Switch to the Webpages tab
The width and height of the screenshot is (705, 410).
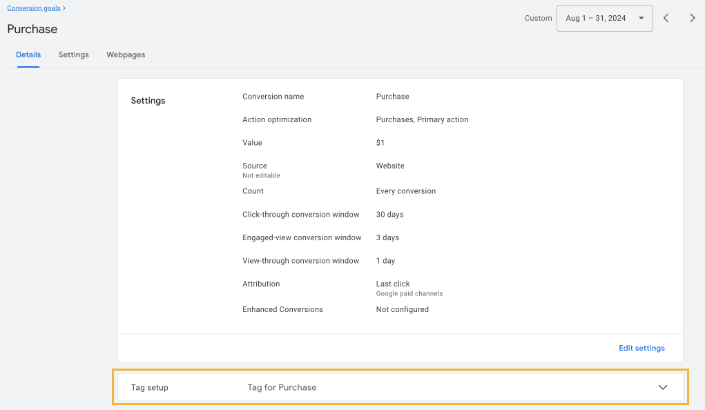pos(126,55)
